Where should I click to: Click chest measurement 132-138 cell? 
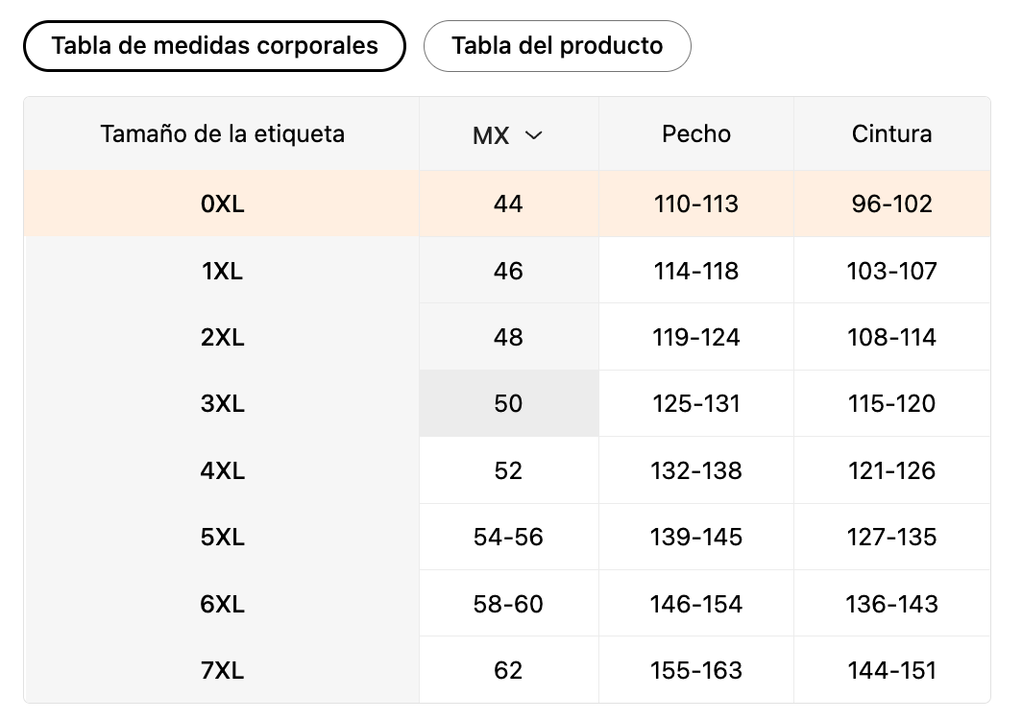coord(696,471)
